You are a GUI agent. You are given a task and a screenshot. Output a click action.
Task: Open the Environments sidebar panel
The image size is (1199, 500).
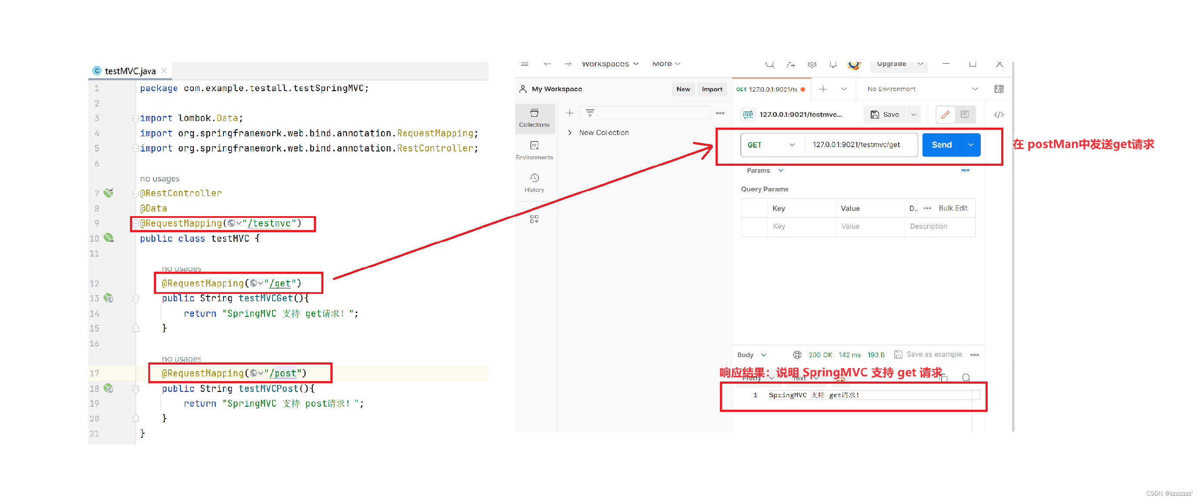click(534, 151)
